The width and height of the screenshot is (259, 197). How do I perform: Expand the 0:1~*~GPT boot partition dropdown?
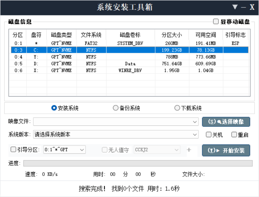click(82, 150)
